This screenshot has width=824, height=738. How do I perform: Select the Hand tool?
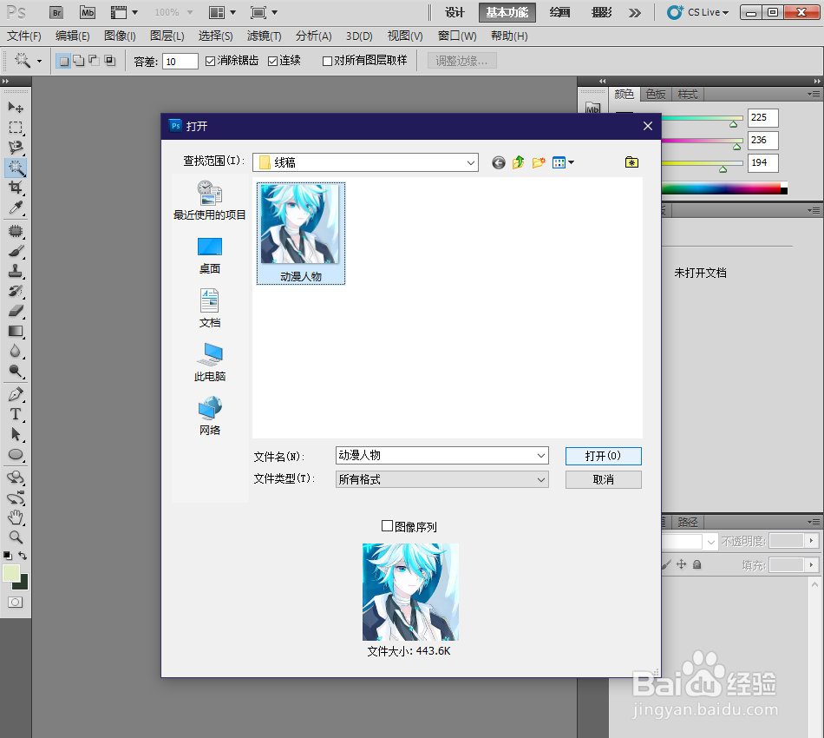coord(16,517)
